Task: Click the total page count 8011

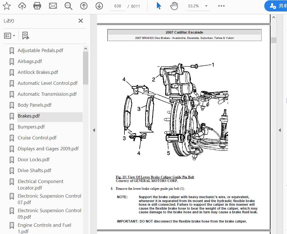Action: pyautogui.click(x=135, y=6)
